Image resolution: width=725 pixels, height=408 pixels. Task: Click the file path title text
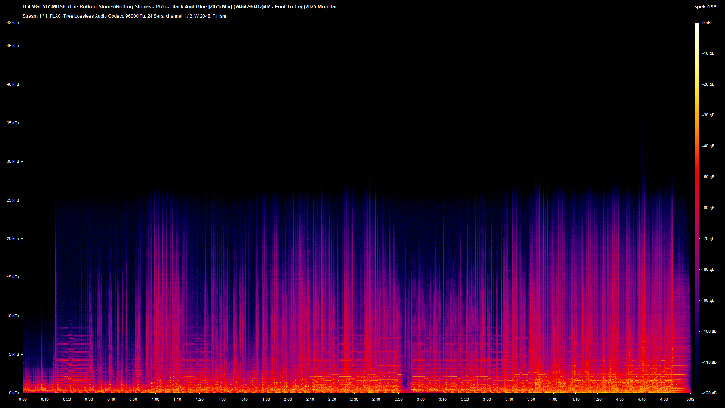pos(180,7)
